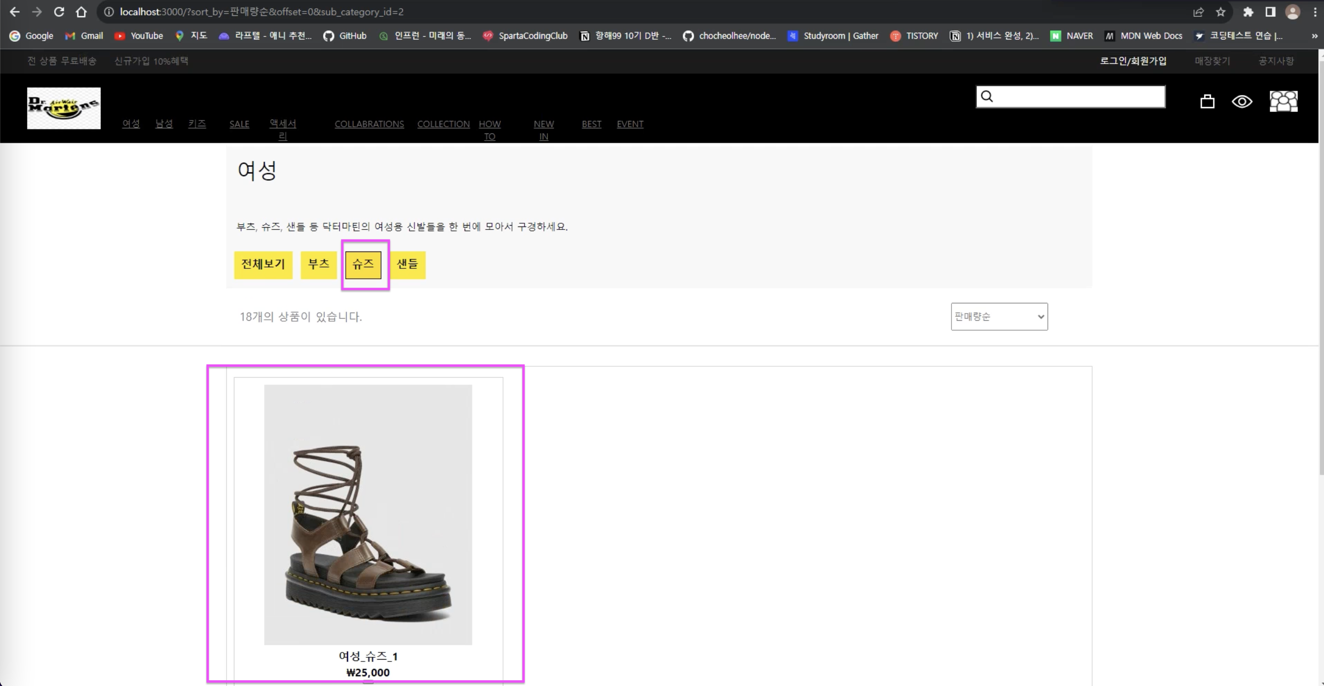The height and width of the screenshot is (686, 1324).
Task: Select the 샌들 category button
Action: (408, 264)
